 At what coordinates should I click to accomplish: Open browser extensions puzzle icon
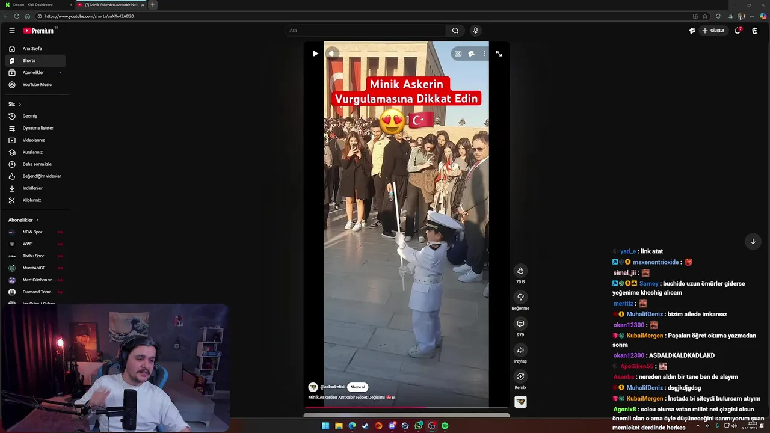pyautogui.click(x=718, y=16)
